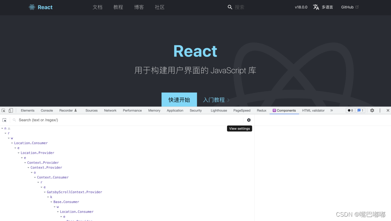Collapse the first Location.Consumer node
This screenshot has width=391, height=221.
[12, 143]
